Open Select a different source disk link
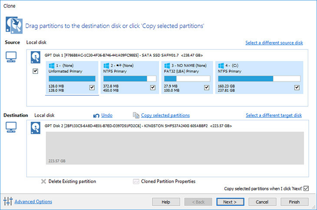 point(274,43)
